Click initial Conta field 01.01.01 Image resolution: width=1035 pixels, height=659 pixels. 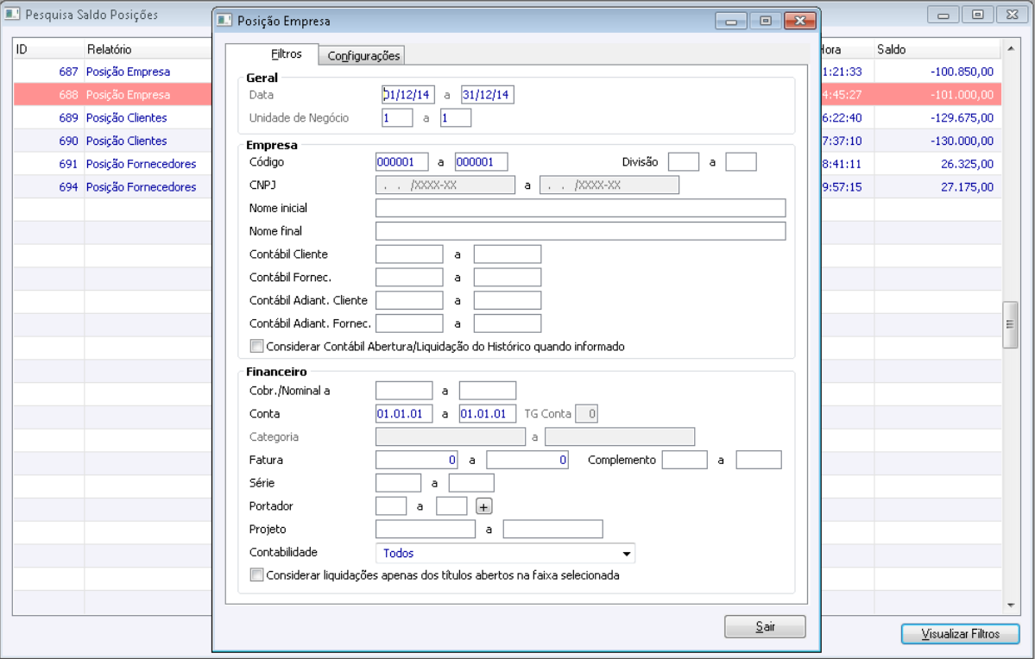coord(404,414)
